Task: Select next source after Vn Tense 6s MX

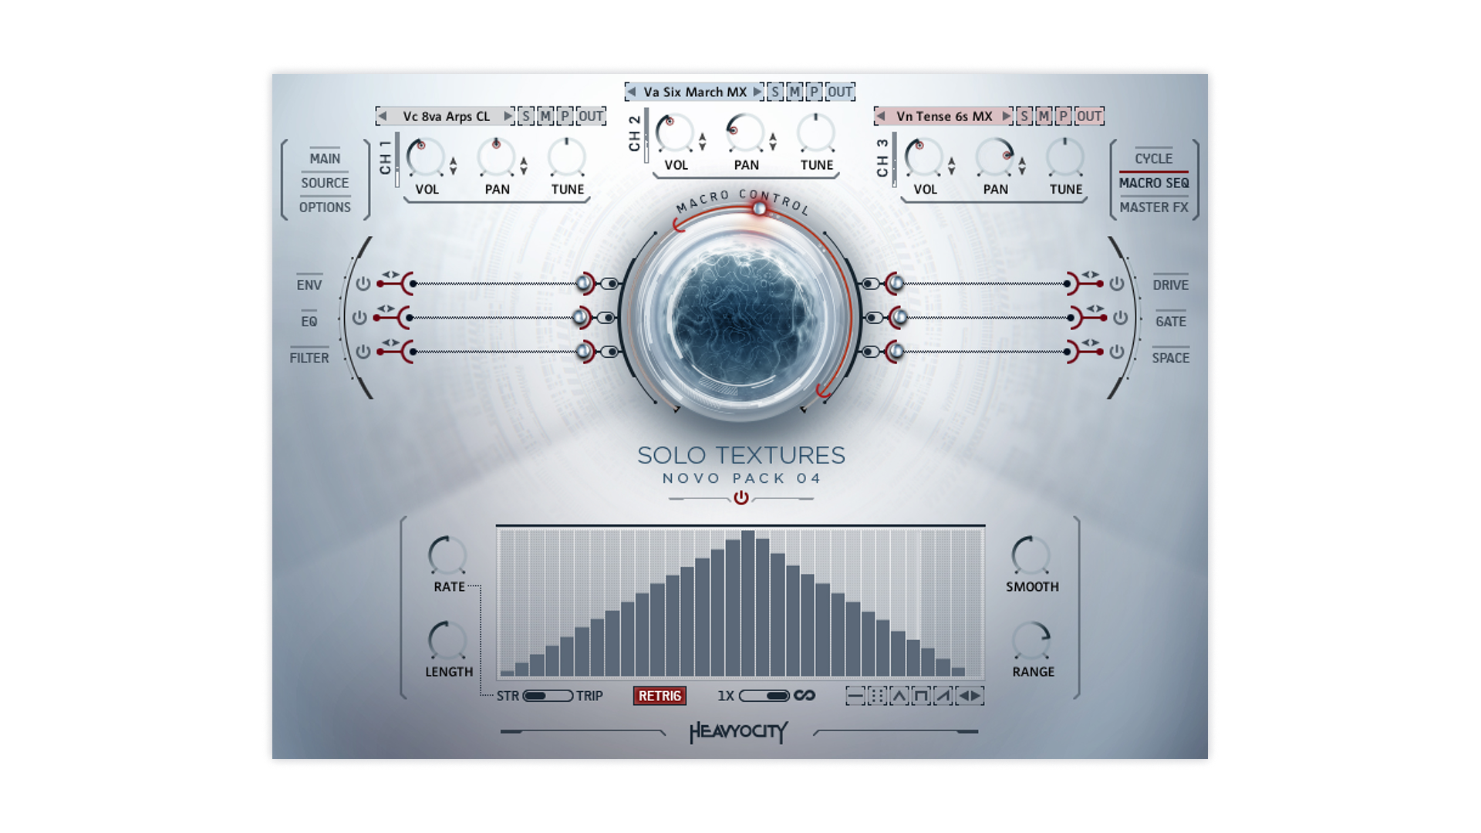Action: [1007, 116]
